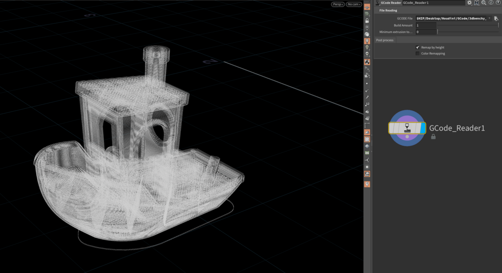This screenshot has width=502, height=273.
Task: Click the Build Amount value field
Action: (x=426, y=25)
